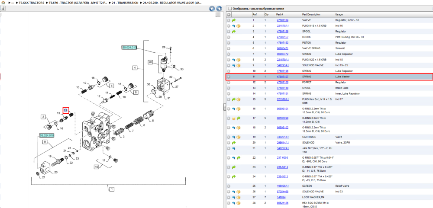Sort by Qty column header
The height and width of the screenshot is (208, 433).
click(x=266, y=15)
